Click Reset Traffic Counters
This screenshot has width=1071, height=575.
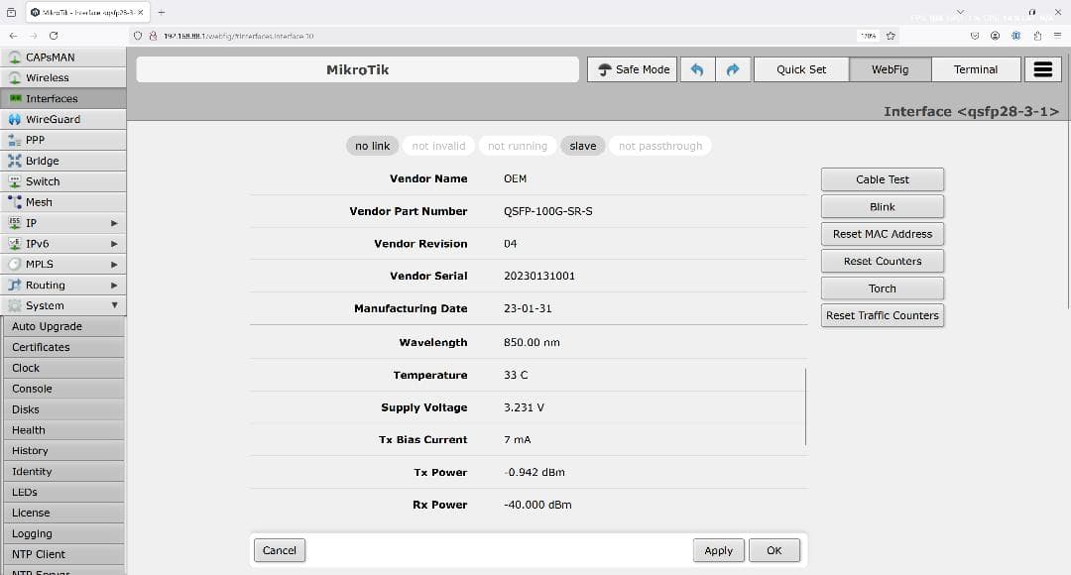[883, 315]
